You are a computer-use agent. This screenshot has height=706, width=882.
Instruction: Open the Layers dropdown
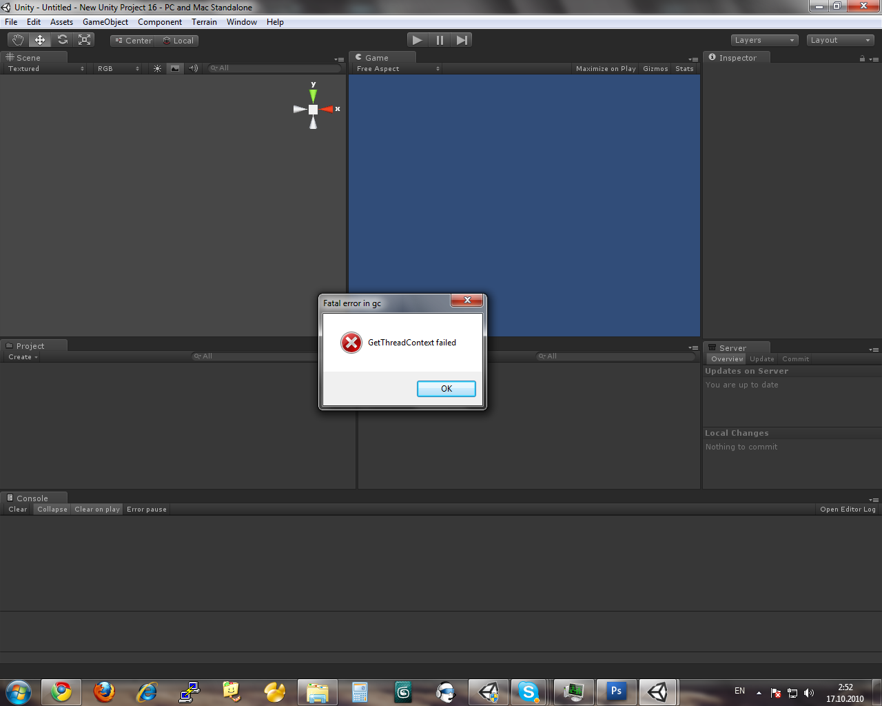click(x=765, y=40)
